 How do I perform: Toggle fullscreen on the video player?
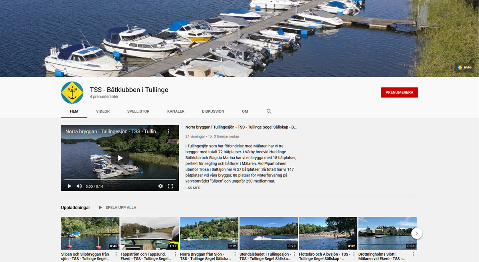point(170,186)
